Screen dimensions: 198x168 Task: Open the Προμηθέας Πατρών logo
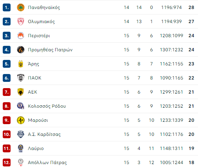[x=21, y=50]
